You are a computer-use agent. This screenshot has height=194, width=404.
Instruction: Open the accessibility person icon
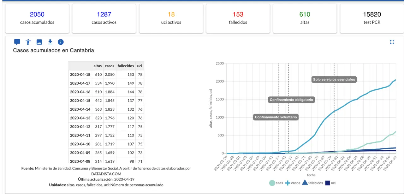click(x=28, y=42)
